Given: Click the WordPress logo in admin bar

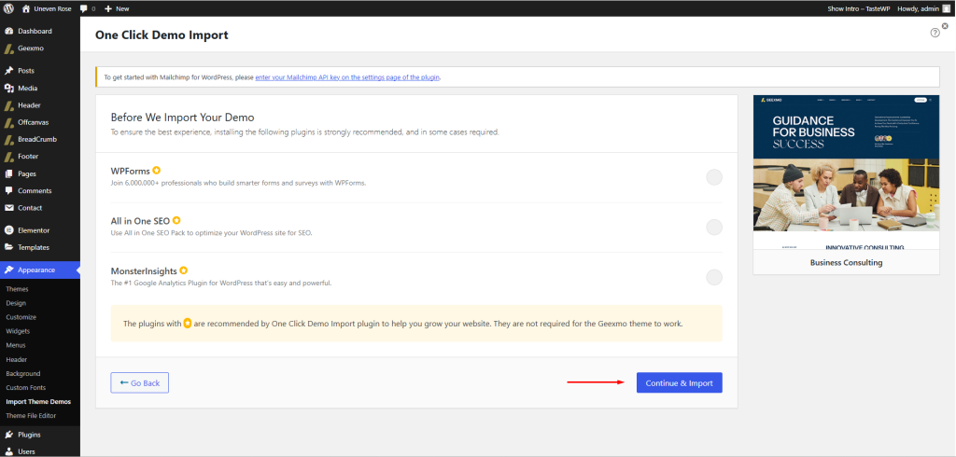Looking at the screenshot, I should pos(7,8).
